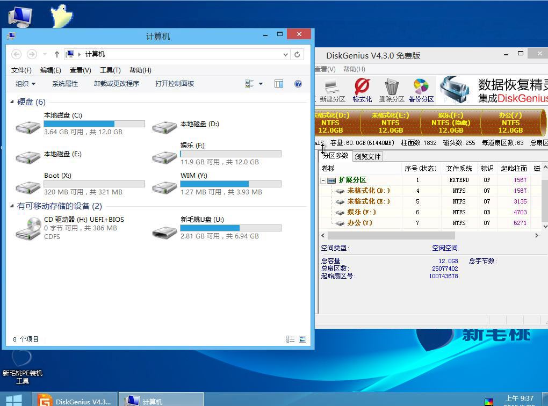This screenshot has width=548, height=406.
Task: Switch to DiskGenius taskbar button
Action: [x=75, y=401]
